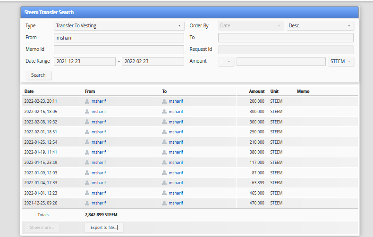Click From user avatar icon in 2022-02-08 row

tap(87, 122)
